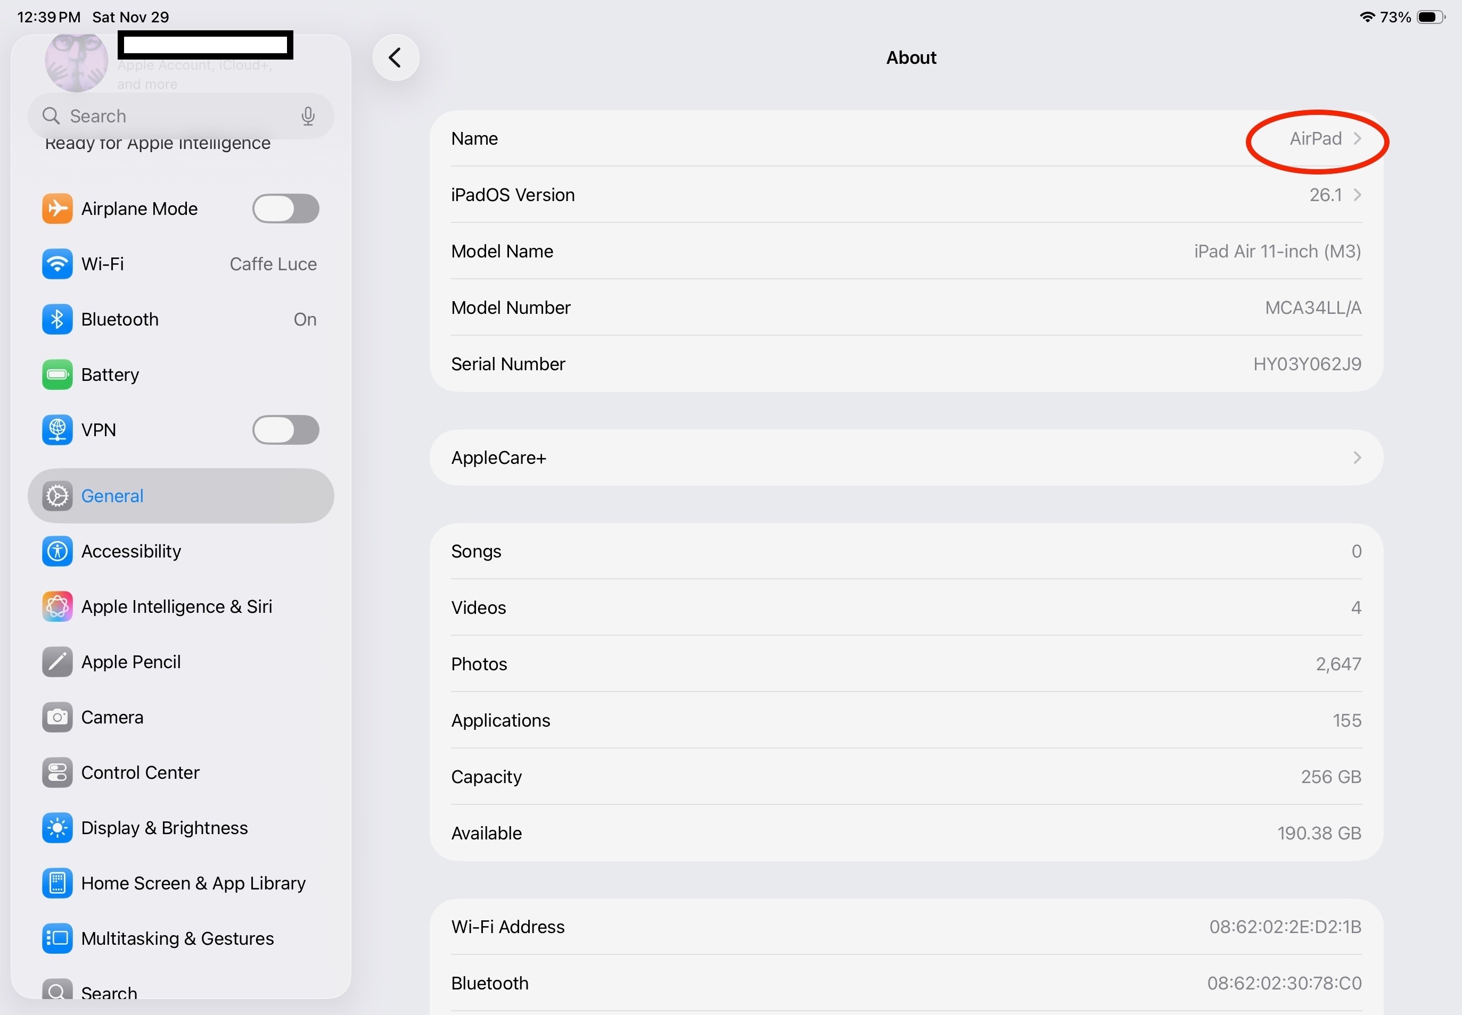Go back using the back arrow button
Screen dimensions: 1462x1015
[395, 58]
